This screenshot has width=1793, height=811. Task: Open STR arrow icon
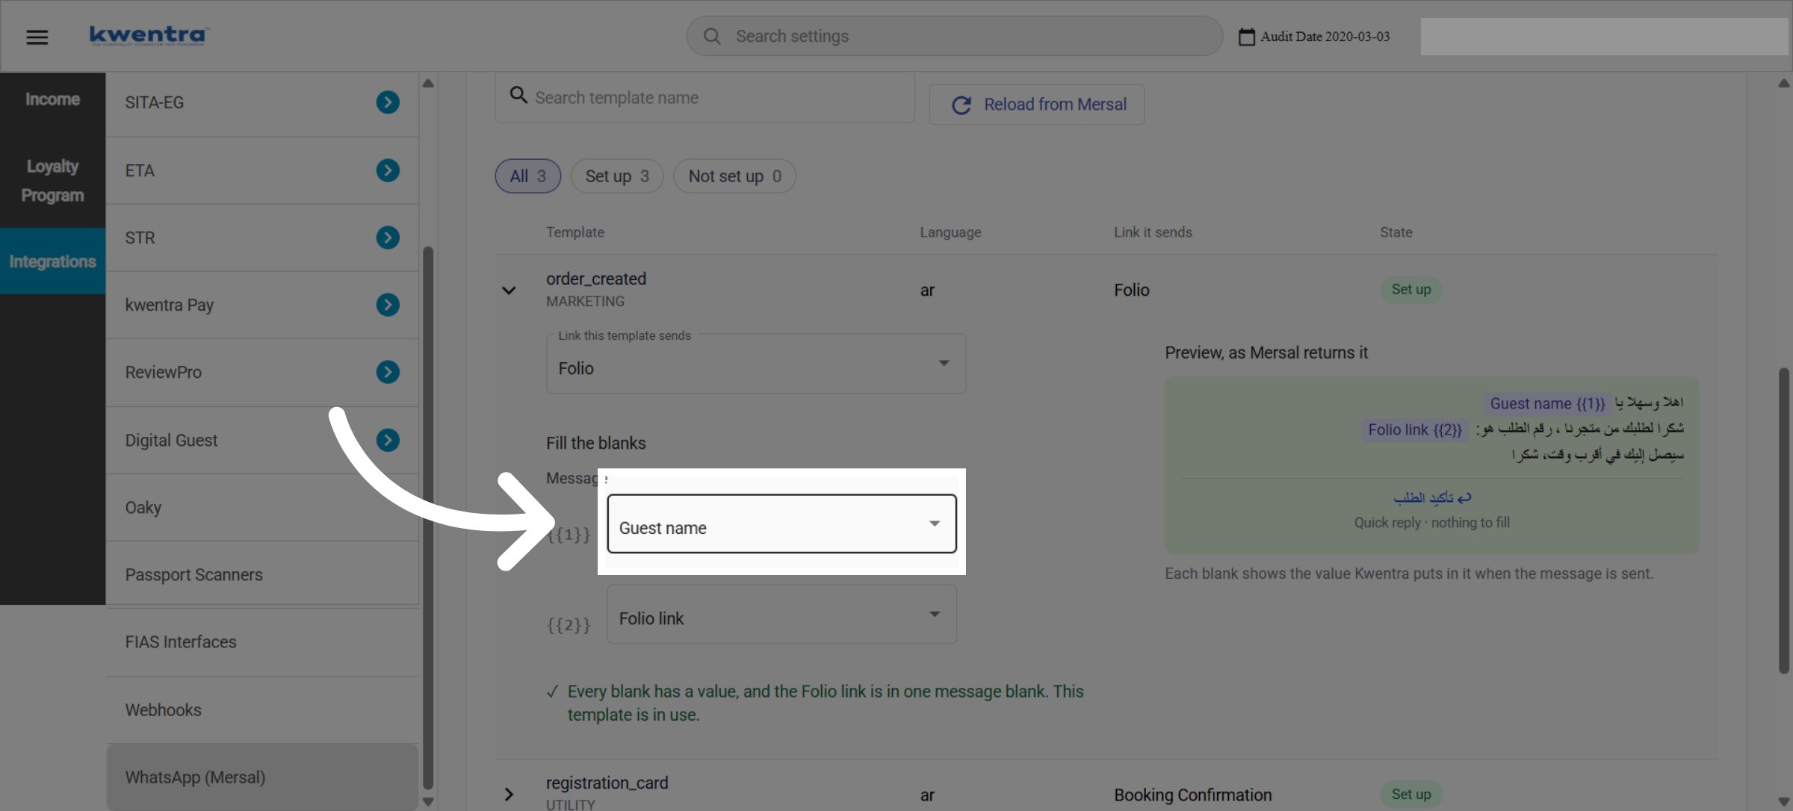coord(388,237)
